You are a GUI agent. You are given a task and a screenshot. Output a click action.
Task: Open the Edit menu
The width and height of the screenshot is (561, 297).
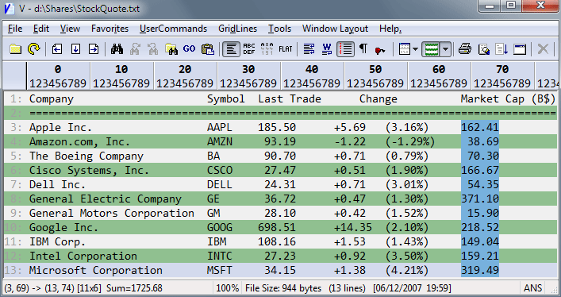pos(41,29)
